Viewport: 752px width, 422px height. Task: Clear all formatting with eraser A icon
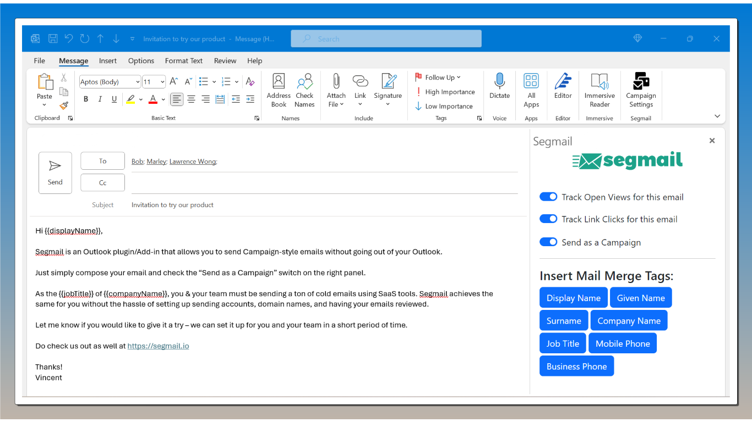(250, 81)
